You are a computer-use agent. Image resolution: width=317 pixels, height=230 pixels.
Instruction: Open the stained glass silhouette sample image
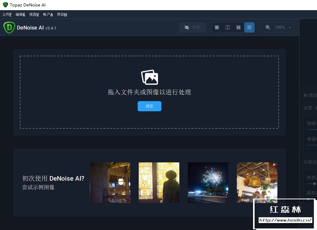pos(159,183)
